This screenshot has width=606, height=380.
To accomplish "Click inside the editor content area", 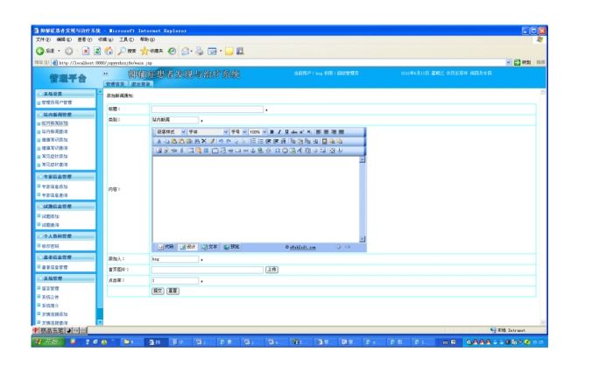I will coord(256,199).
